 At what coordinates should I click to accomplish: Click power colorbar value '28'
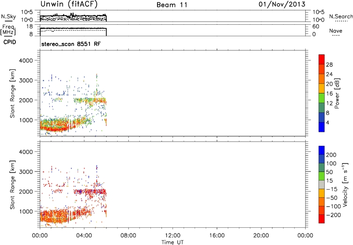(329, 65)
